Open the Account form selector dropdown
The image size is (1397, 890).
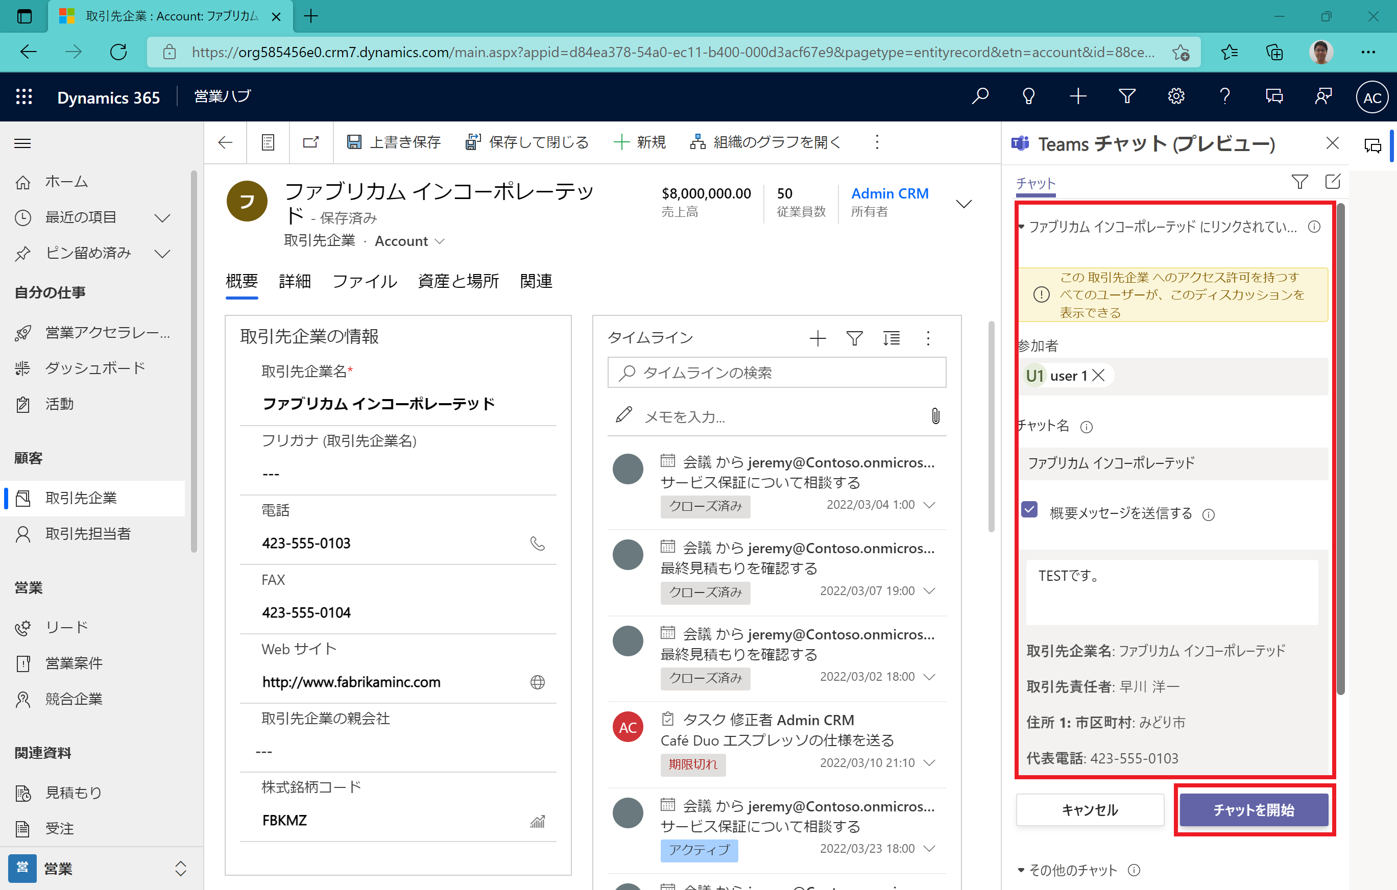pos(440,241)
